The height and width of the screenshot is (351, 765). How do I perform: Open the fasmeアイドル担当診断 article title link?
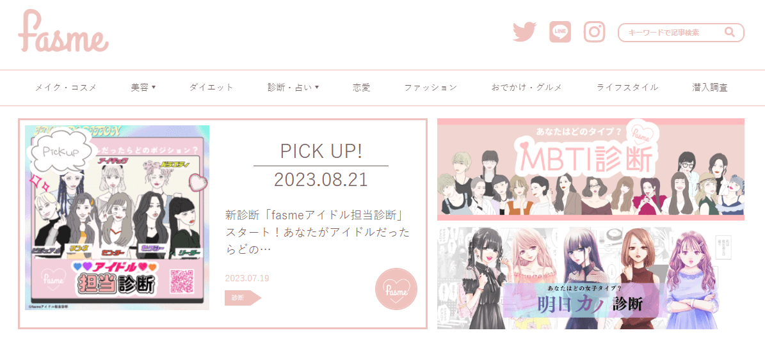click(x=318, y=231)
